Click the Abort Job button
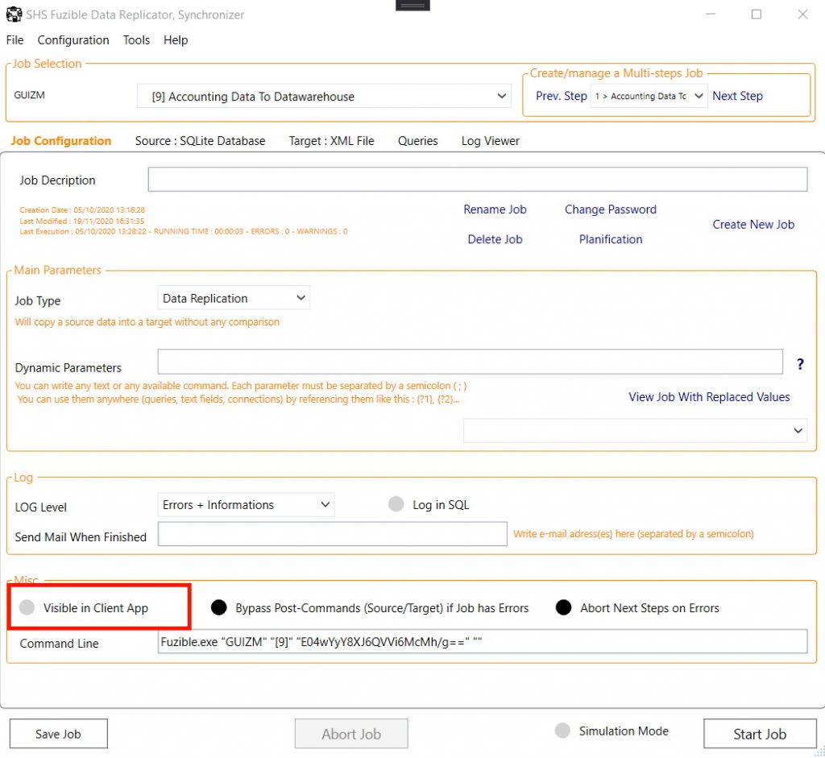Viewport: 825px width, 758px height. [351, 734]
